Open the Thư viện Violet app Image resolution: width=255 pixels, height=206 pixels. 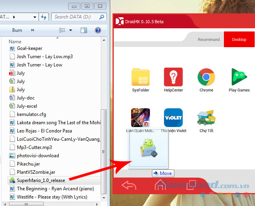pos(173,118)
